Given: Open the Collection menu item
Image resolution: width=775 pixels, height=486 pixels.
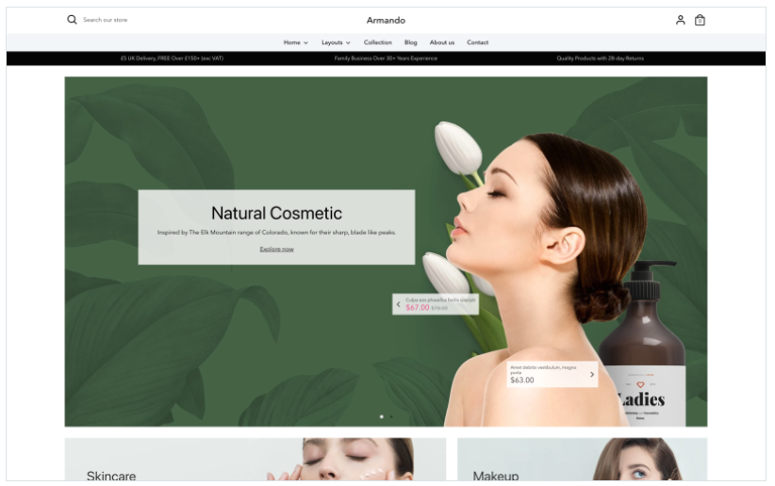Looking at the screenshot, I should [x=378, y=42].
